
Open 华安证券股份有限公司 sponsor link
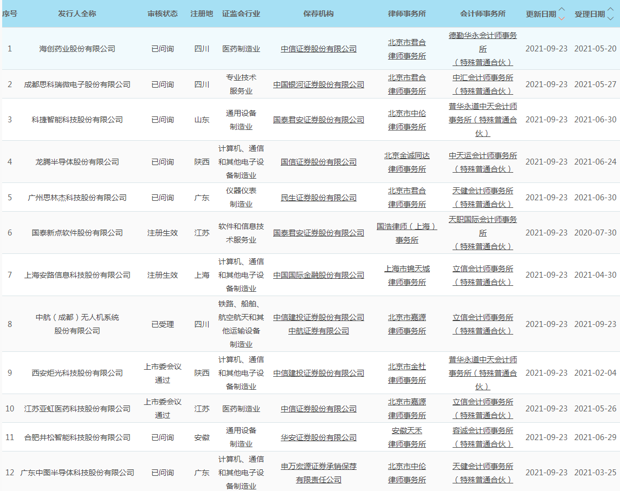(318, 437)
